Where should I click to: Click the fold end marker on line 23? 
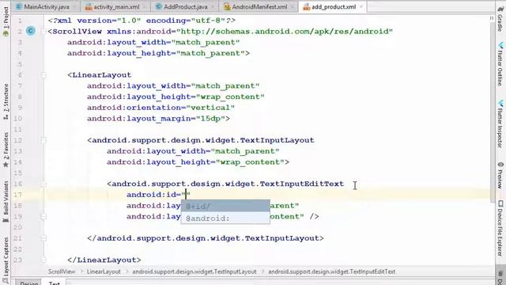43,260
